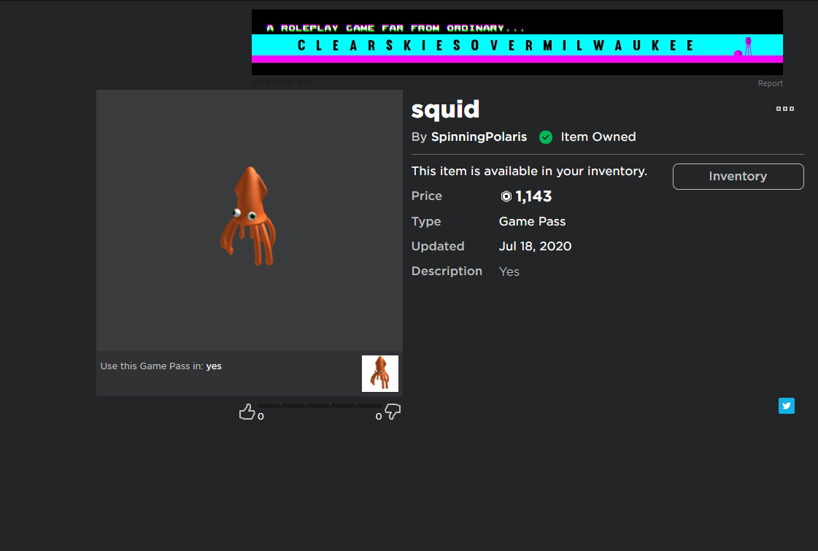Click the large squid item image

point(250,220)
